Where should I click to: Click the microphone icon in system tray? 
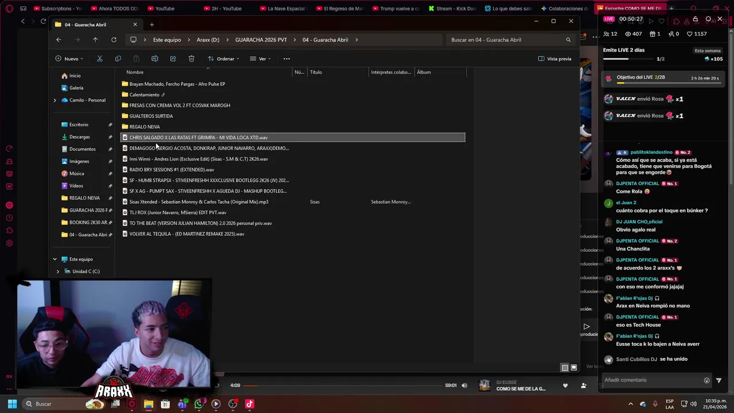click(x=655, y=404)
